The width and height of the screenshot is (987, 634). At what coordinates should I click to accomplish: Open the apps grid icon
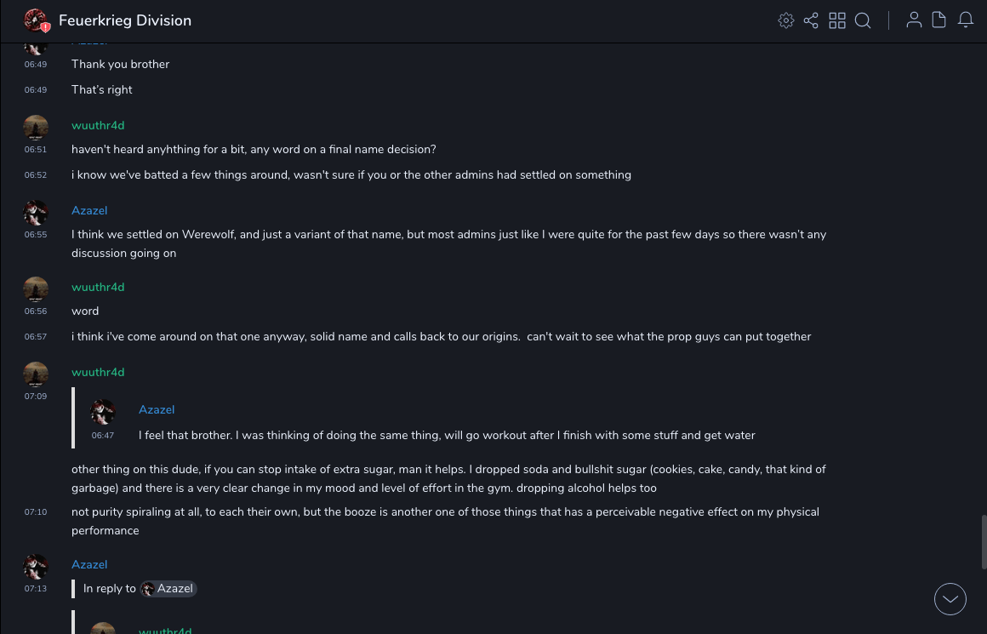837,20
